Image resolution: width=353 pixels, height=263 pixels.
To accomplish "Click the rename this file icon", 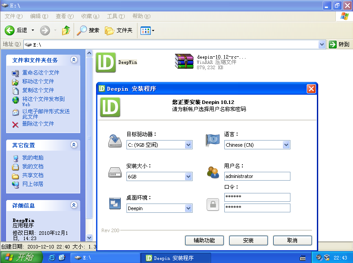I will click(15, 73).
